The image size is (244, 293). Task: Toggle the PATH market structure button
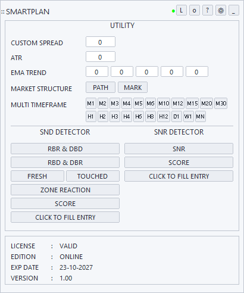(x=101, y=88)
